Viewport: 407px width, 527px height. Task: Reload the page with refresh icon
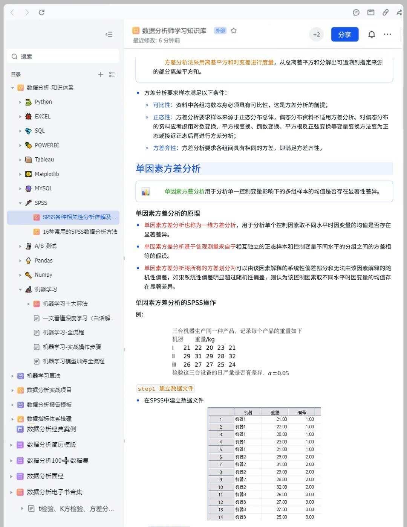coord(42,12)
